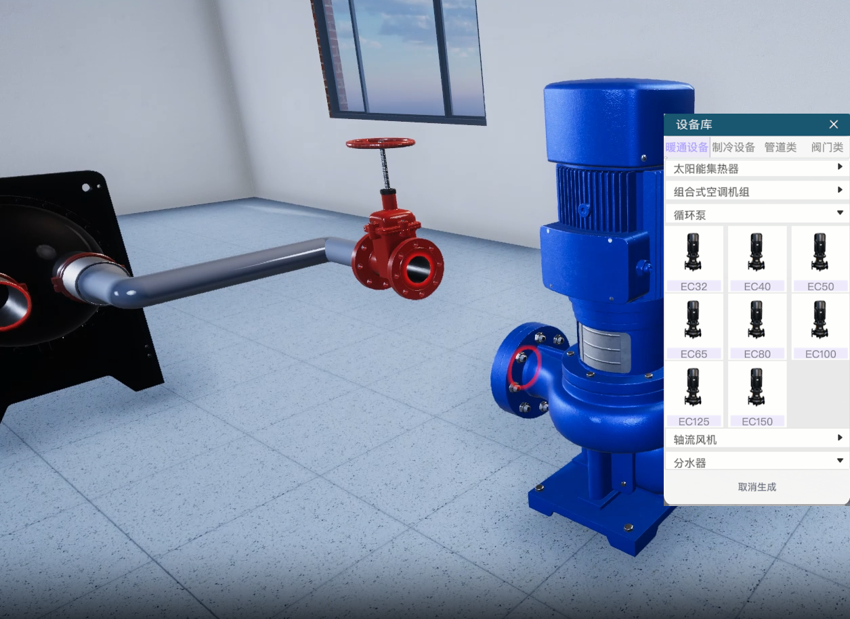The image size is (850, 619).
Task: Open the 阀门类 tab
Action: click(827, 147)
